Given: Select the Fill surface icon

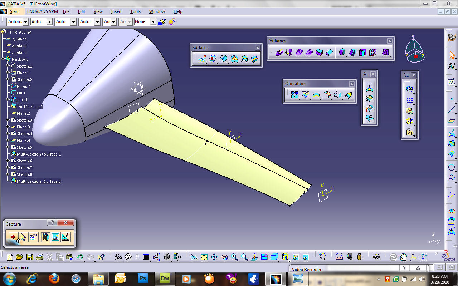Looking at the screenshot, I should [x=234, y=59].
